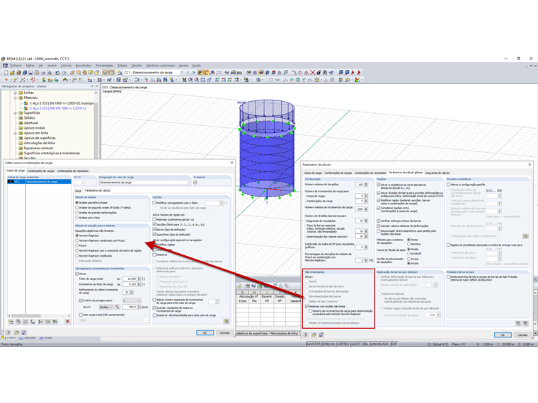Screen dimensions: 538x403
Task: Click save icon at Parâmetros de cálculo bottom
Action: coord(321,335)
